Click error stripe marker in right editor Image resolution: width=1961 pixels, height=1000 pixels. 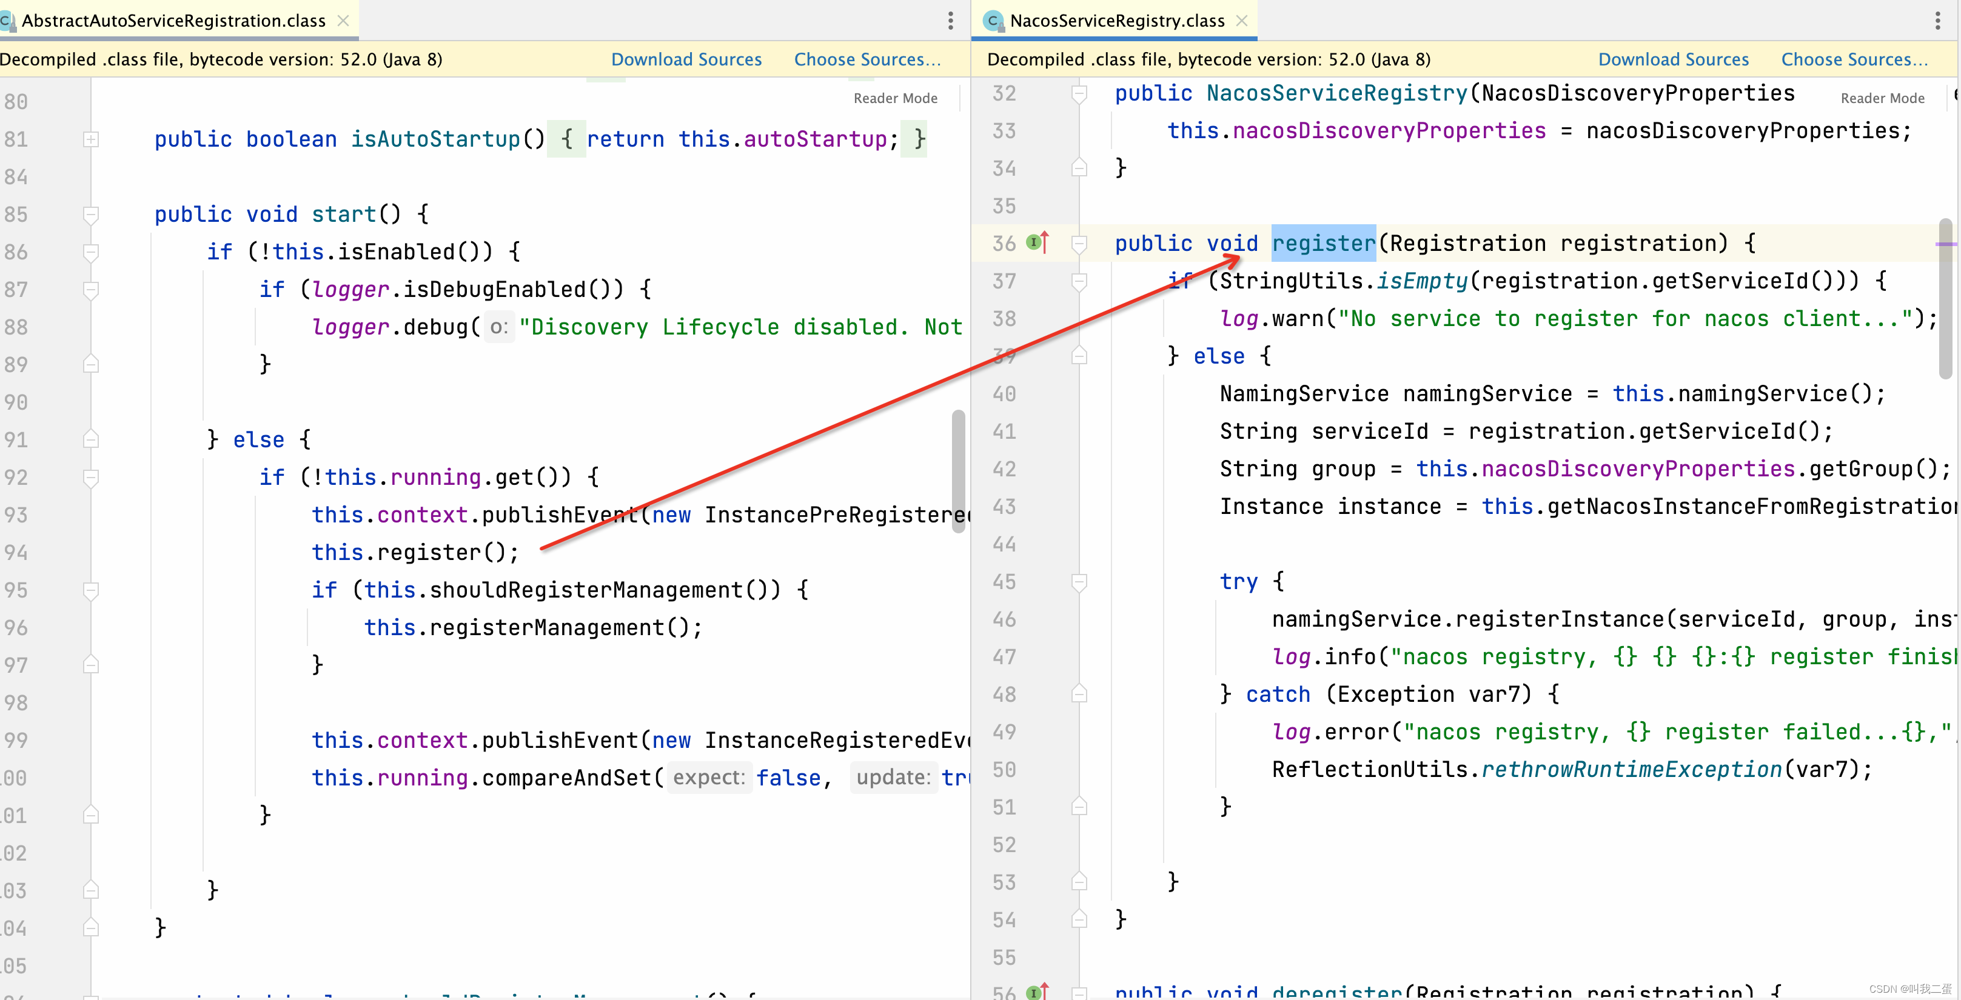pos(1946,244)
